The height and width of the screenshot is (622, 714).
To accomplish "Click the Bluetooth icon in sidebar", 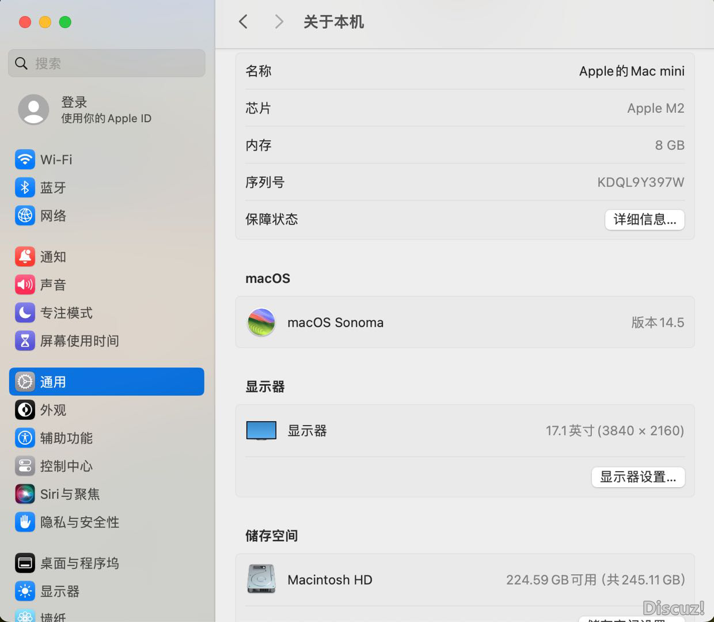I will click(25, 187).
